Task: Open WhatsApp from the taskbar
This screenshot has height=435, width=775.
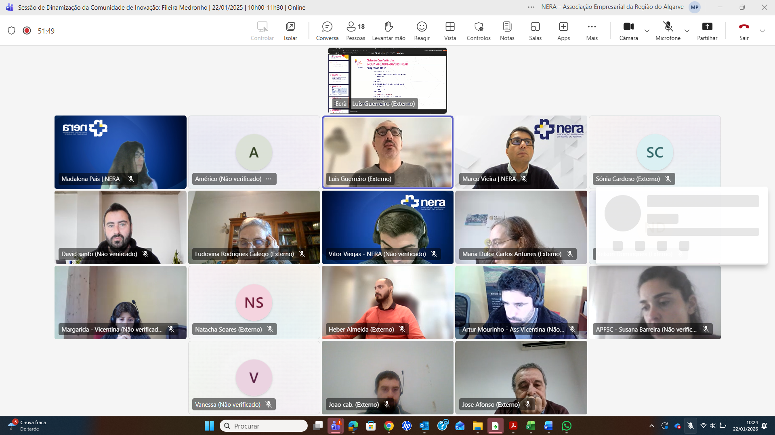Action: 567,426
